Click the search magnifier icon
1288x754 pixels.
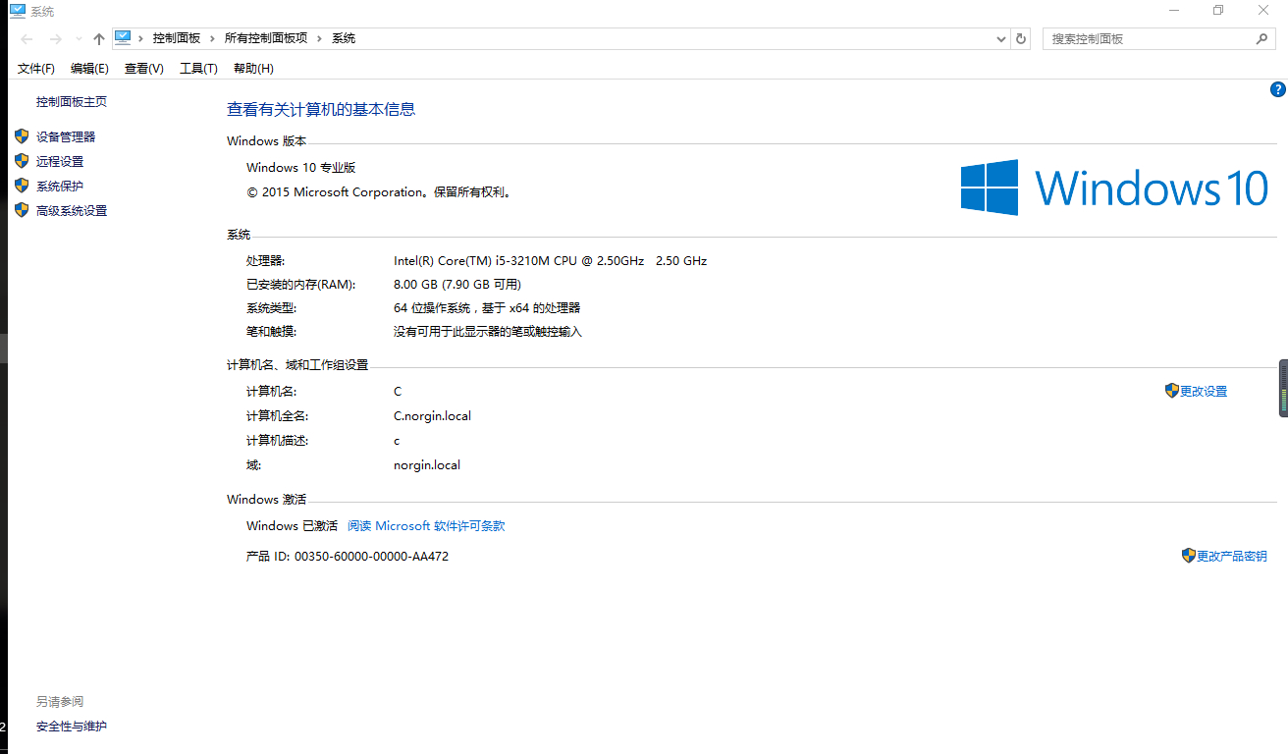pos(1262,39)
